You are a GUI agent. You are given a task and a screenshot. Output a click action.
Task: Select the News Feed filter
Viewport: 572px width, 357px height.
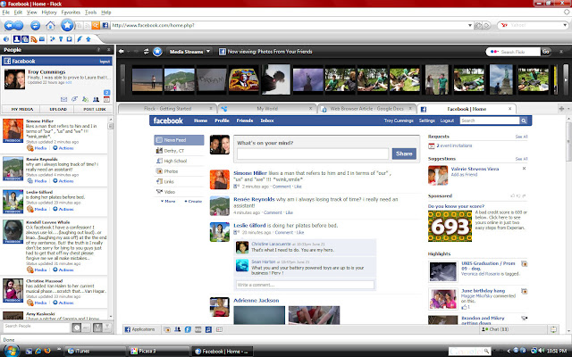(x=179, y=140)
